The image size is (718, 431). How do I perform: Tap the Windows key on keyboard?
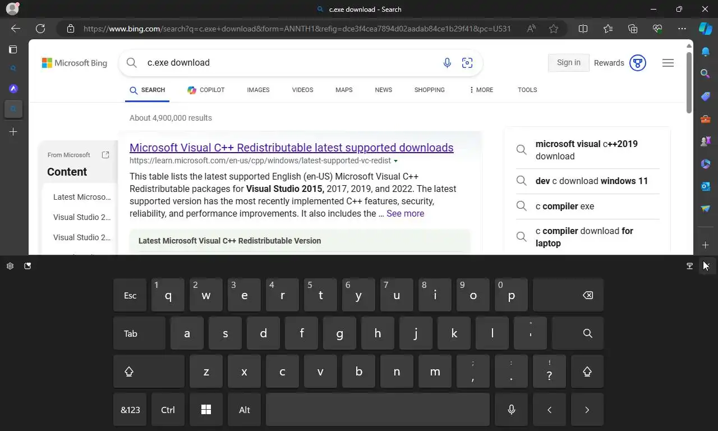pos(206,410)
